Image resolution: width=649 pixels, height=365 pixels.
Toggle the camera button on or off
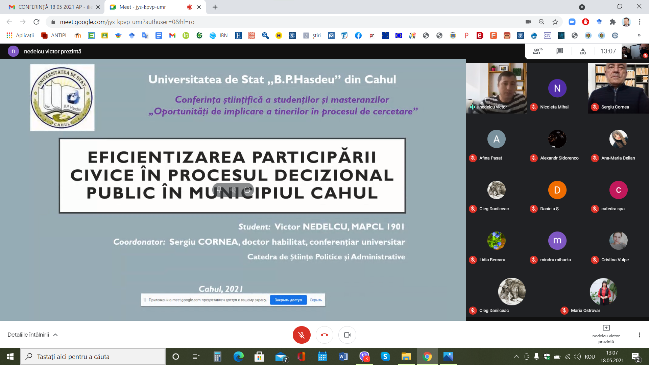tap(347, 335)
